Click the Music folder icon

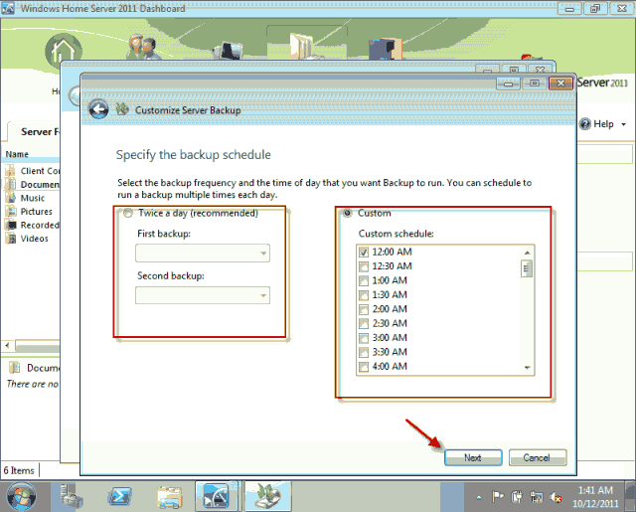11,198
